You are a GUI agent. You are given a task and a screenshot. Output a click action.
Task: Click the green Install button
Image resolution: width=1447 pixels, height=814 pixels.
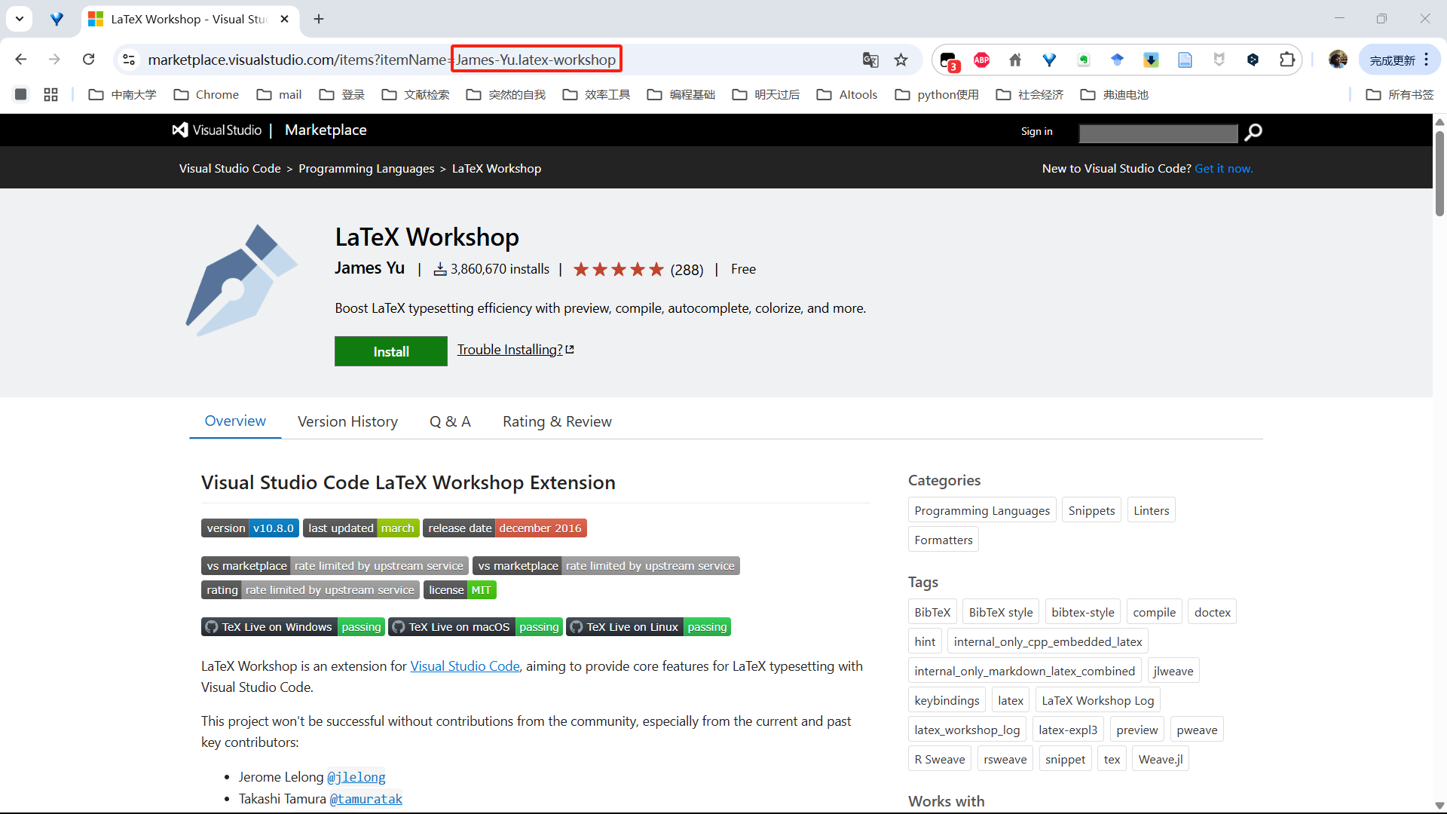tap(390, 351)
